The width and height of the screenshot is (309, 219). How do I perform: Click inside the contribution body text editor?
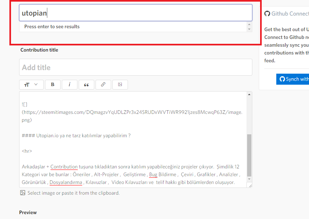(x=133, y=140)
